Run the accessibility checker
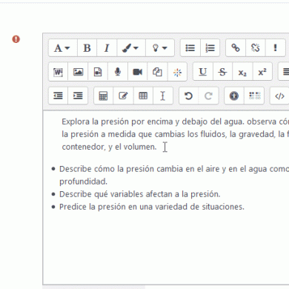Image resolution: width=289 pixels, height=289 pixels. click(234, 96)
